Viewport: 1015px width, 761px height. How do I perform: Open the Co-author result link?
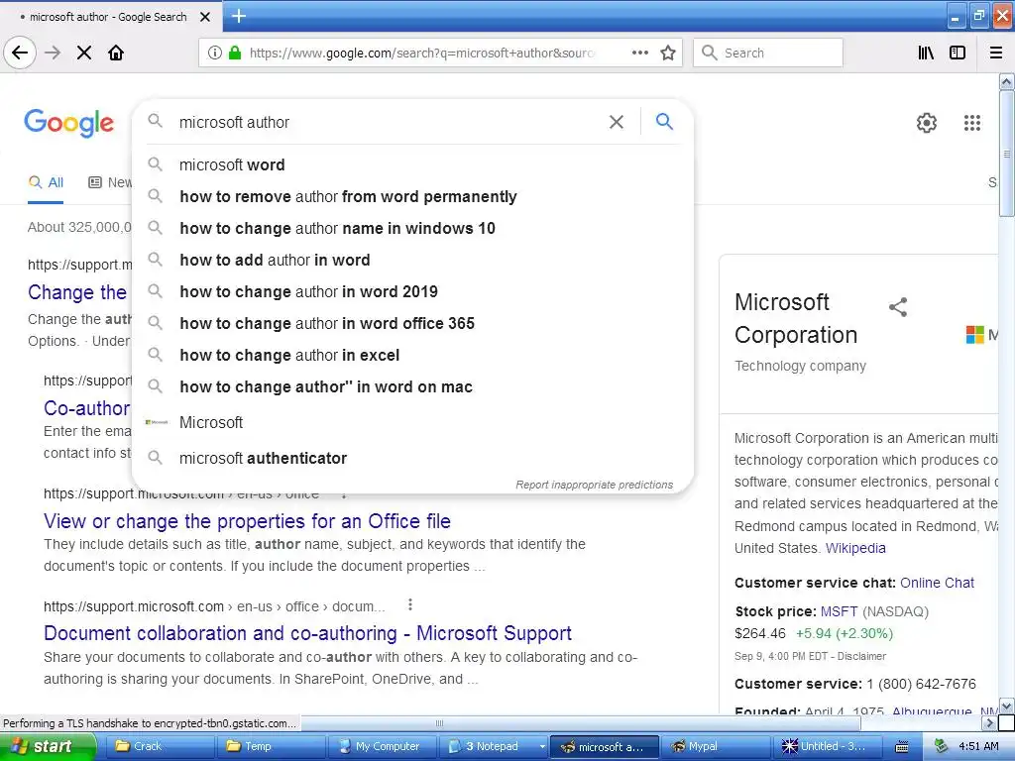[87, 408]
